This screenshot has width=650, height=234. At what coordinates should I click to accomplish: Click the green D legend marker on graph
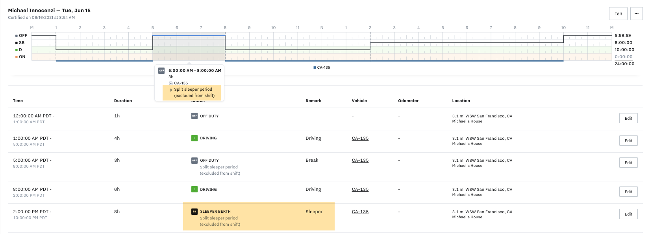click(x=16, y=50)
